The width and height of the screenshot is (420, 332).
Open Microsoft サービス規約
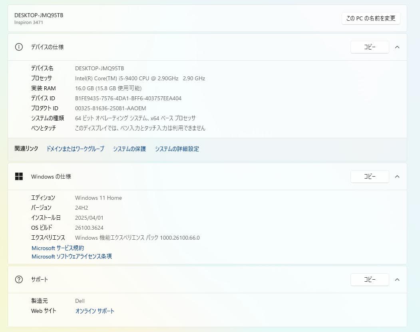[58, 248]
